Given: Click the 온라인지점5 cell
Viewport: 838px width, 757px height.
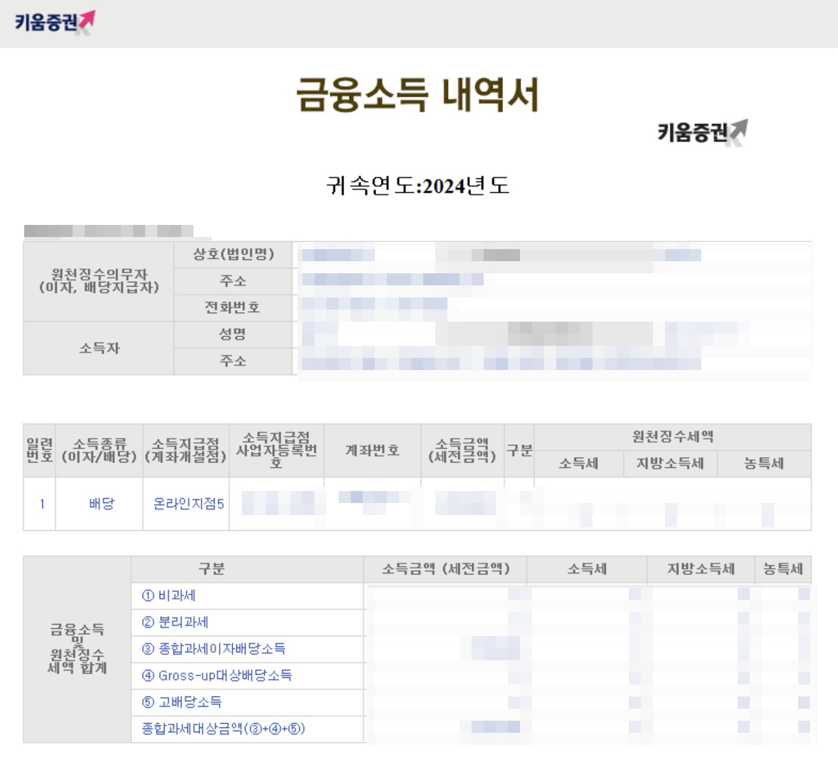Looking at the screenshot, I should tap(186, 504).
